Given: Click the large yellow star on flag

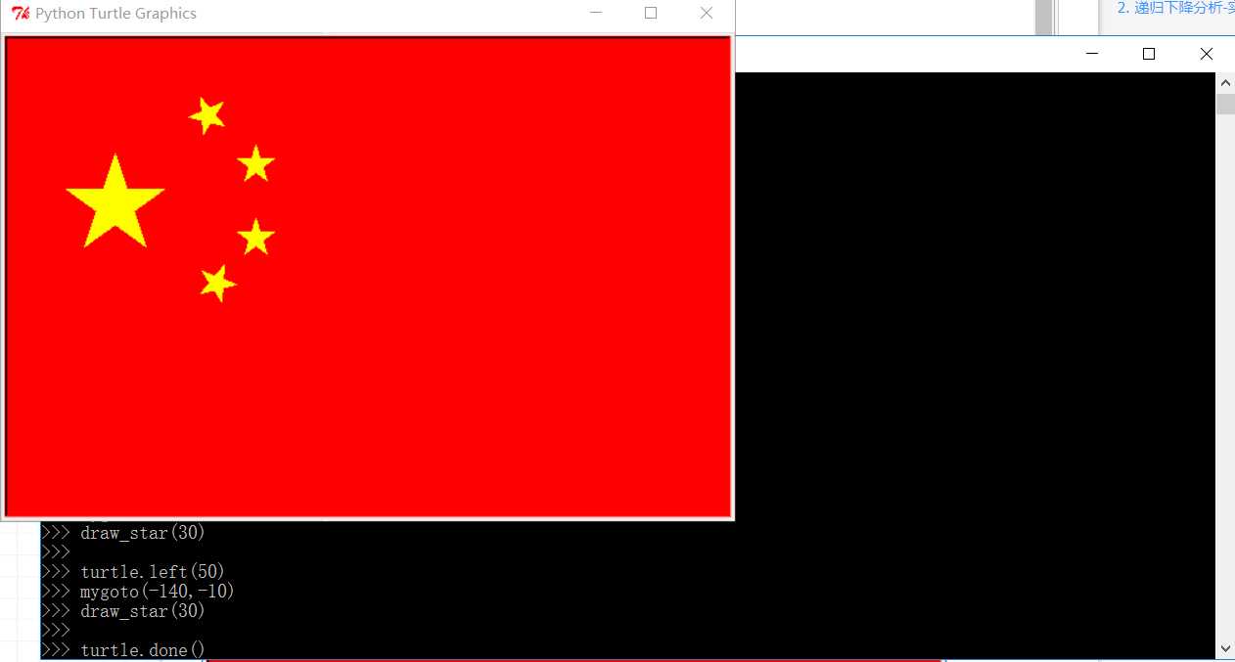Looking at the screenshot, I should 114,200.
